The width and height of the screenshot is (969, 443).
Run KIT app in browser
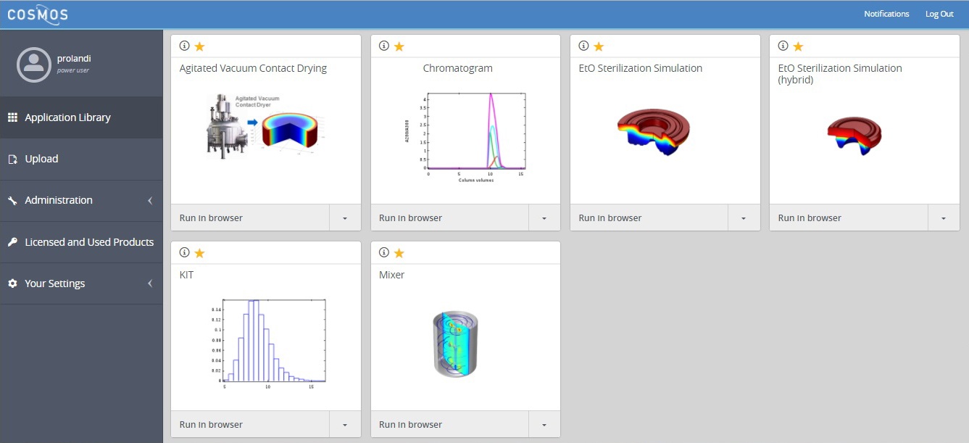(250, 424)
